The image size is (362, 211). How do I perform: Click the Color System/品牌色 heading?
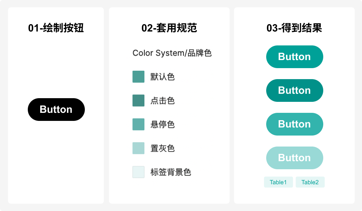(x=172, y=53)
